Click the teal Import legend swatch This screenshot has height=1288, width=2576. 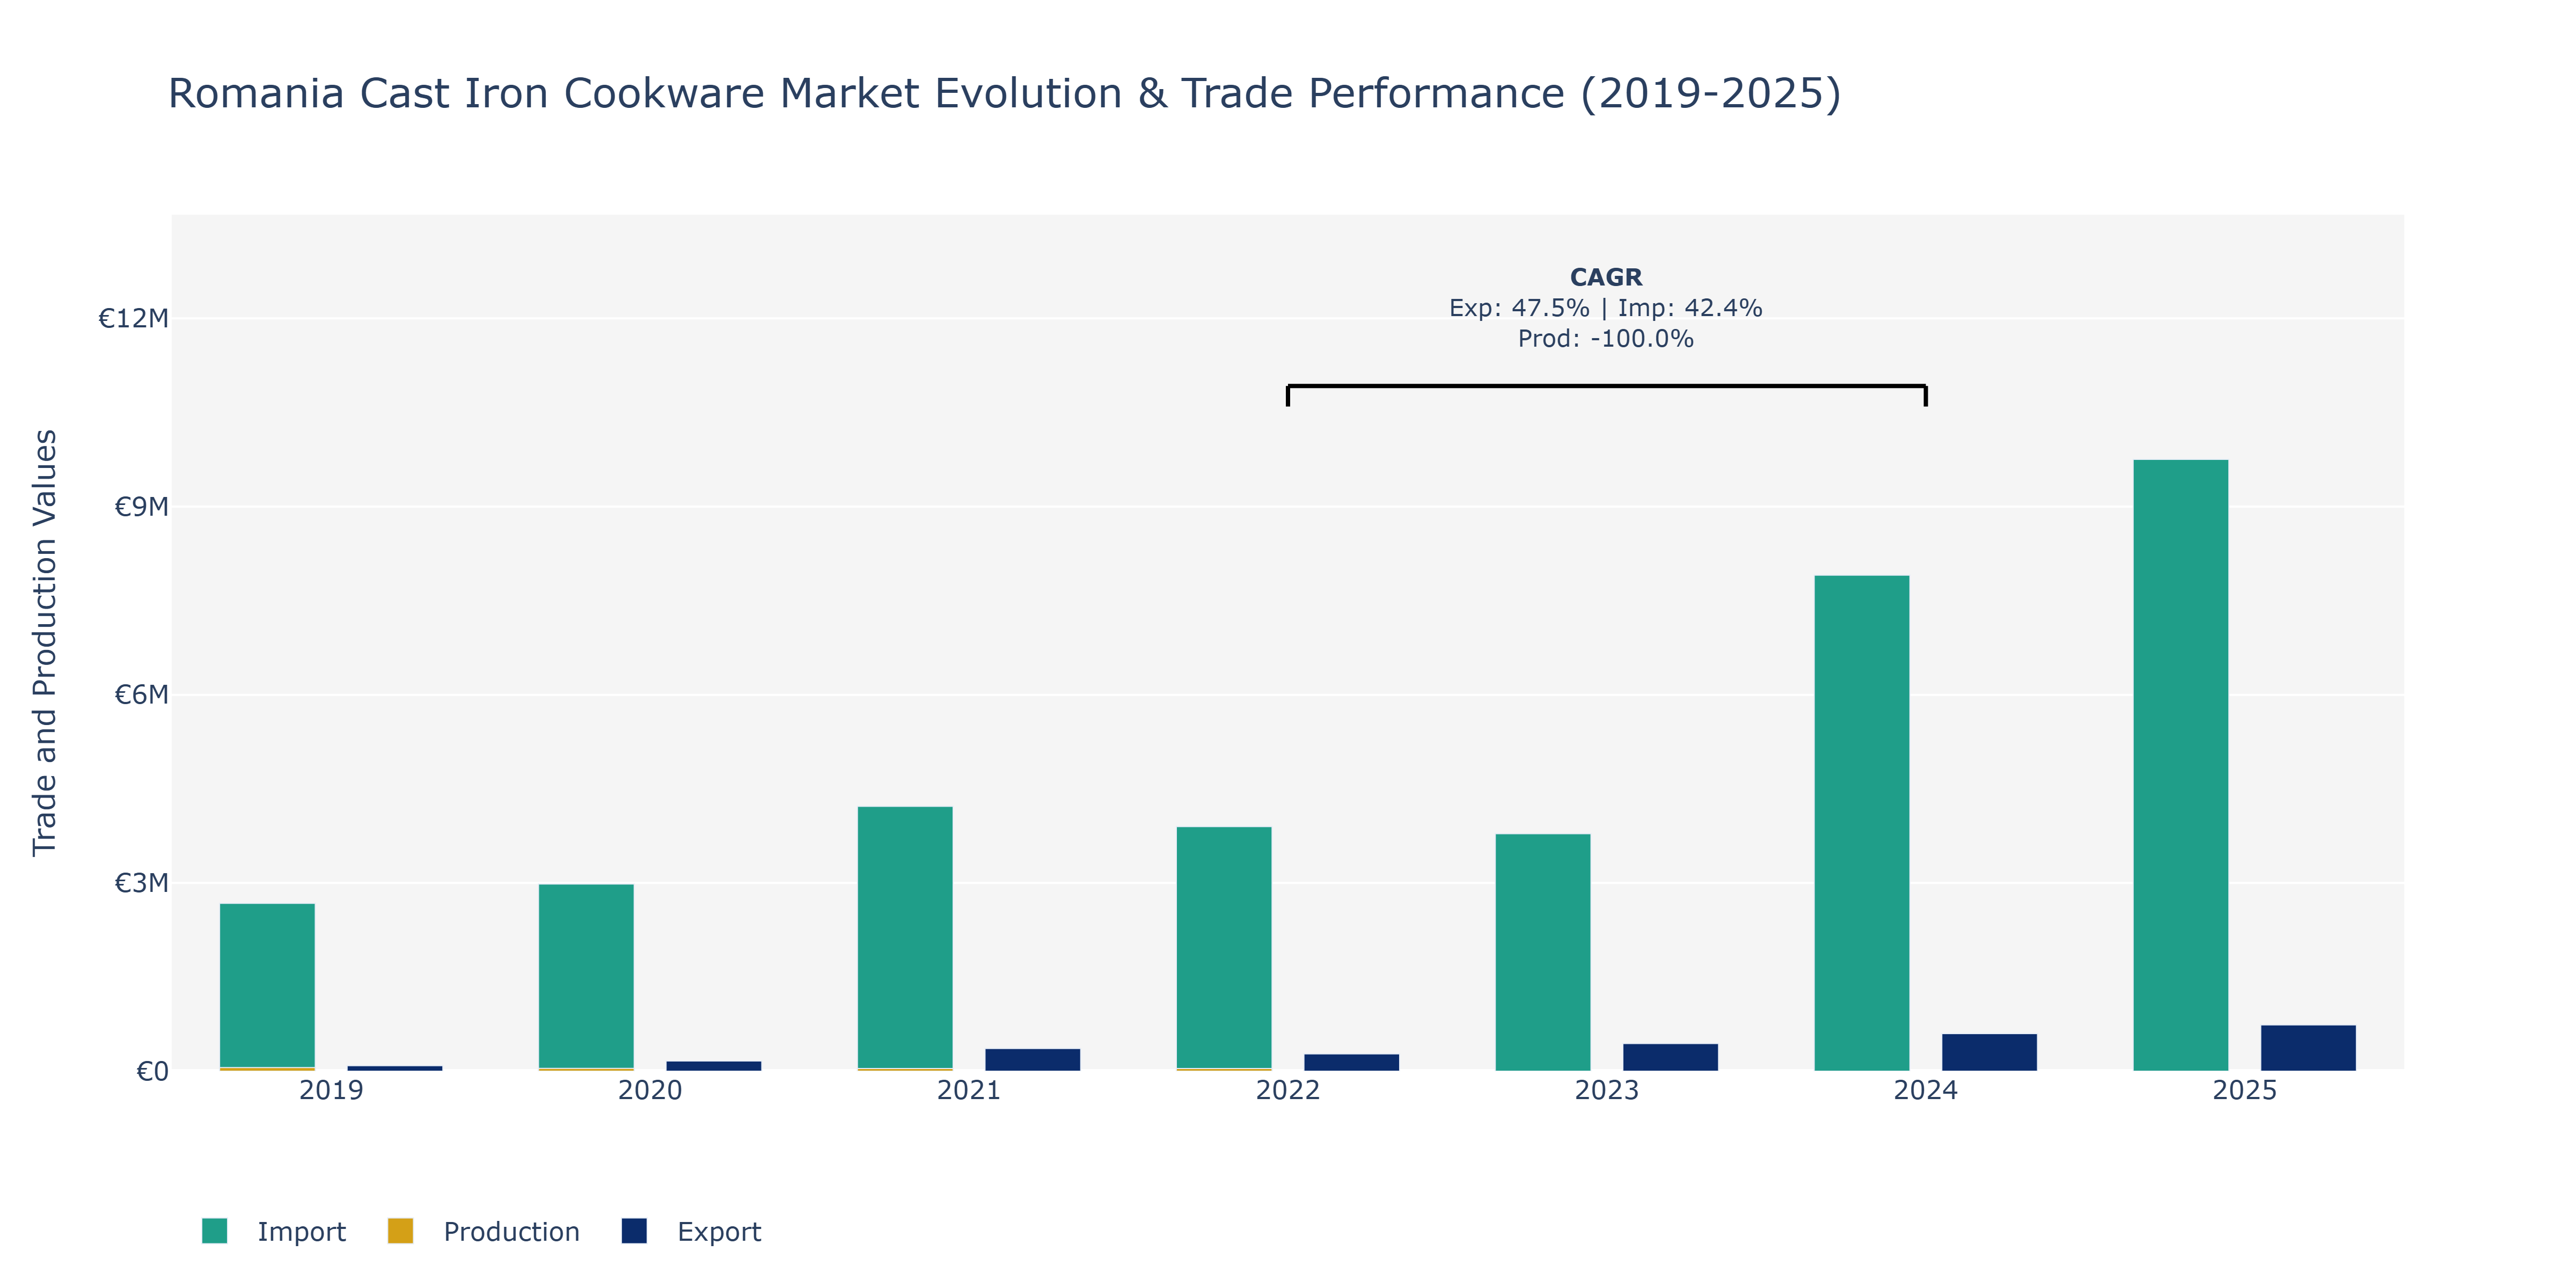point(214,1231)
